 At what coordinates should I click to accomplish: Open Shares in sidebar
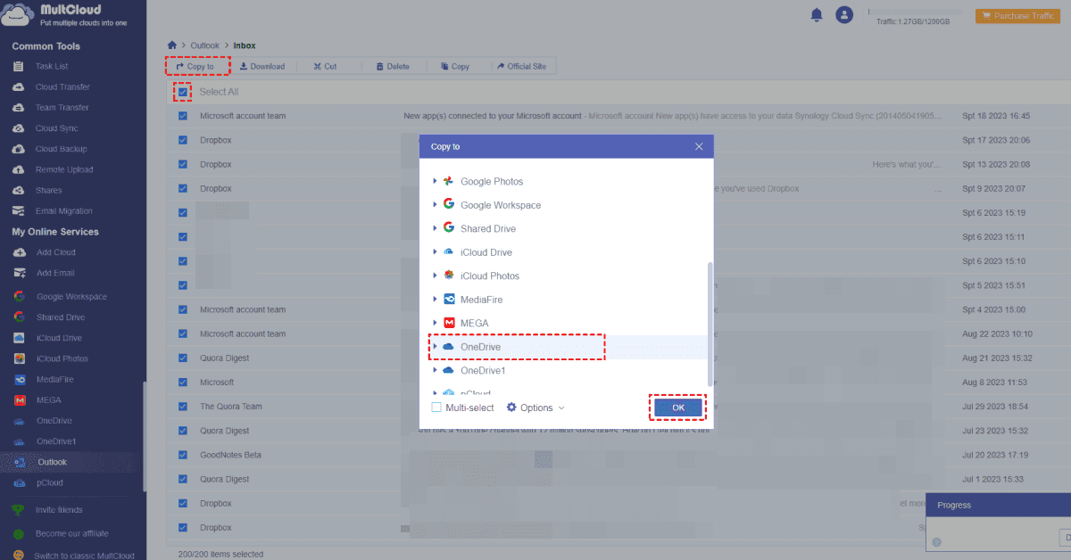point(49,190)
